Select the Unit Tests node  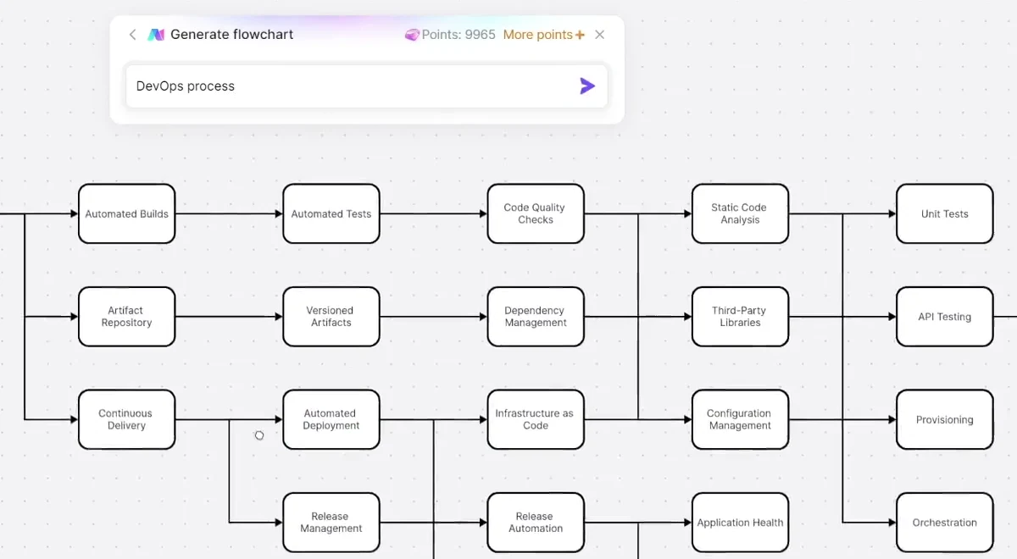point(945,214)
